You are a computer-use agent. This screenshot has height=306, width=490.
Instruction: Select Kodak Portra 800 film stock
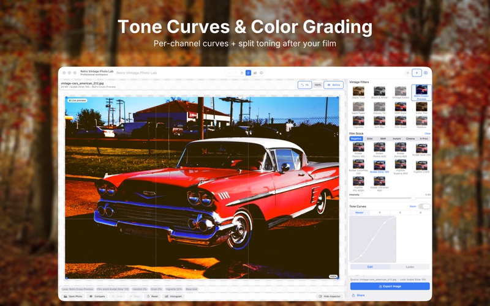(x=401, y=150)
